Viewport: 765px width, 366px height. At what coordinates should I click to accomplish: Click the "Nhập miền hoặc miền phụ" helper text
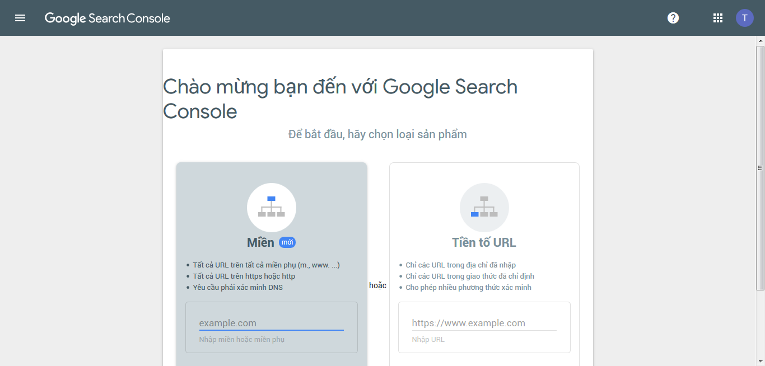(x=242, y=340)
